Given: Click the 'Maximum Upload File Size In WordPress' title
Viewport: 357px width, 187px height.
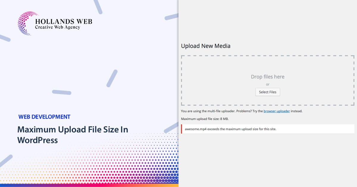Looking at the screenshot, I should 73,134.
